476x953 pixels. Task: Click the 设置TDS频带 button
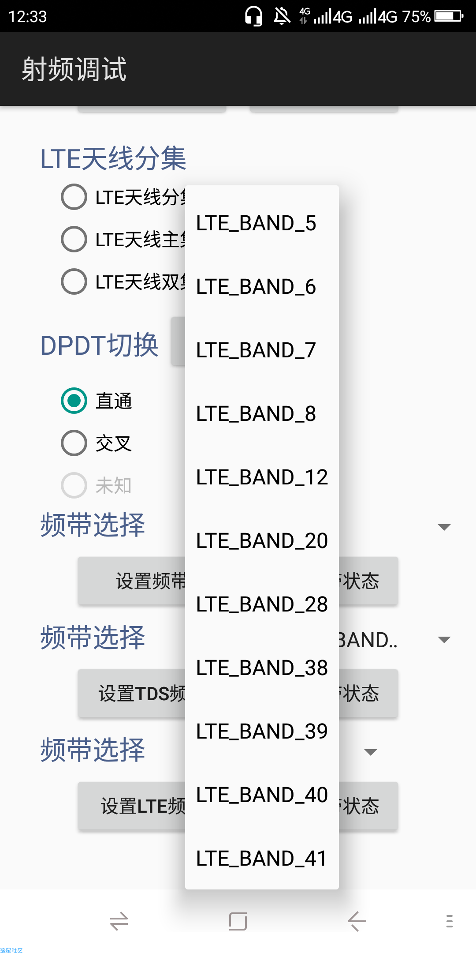(132, 693)
